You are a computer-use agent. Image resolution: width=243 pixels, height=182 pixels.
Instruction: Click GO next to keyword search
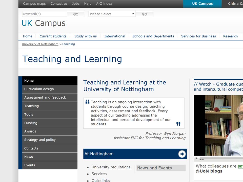(x=76, y=14)
